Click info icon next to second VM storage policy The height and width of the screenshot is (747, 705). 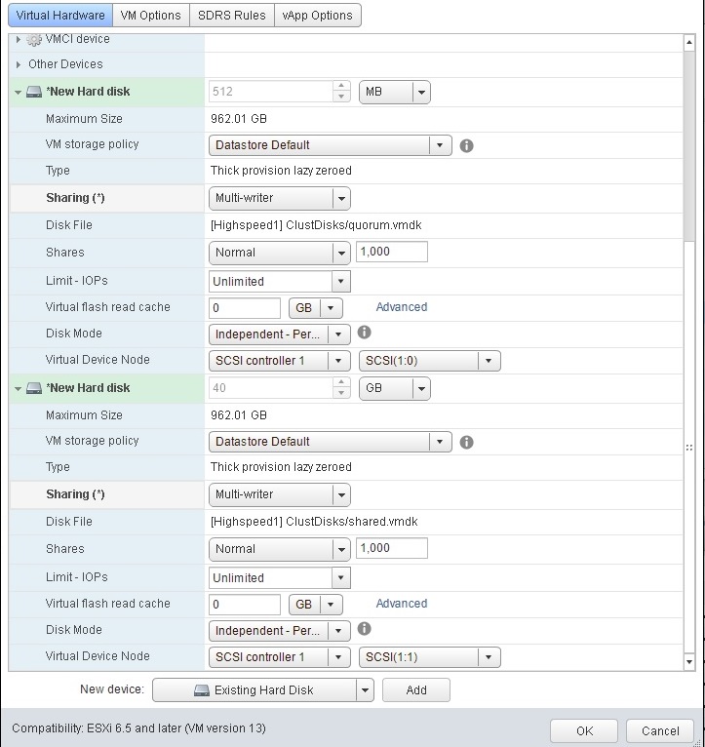tap(466, 442)
